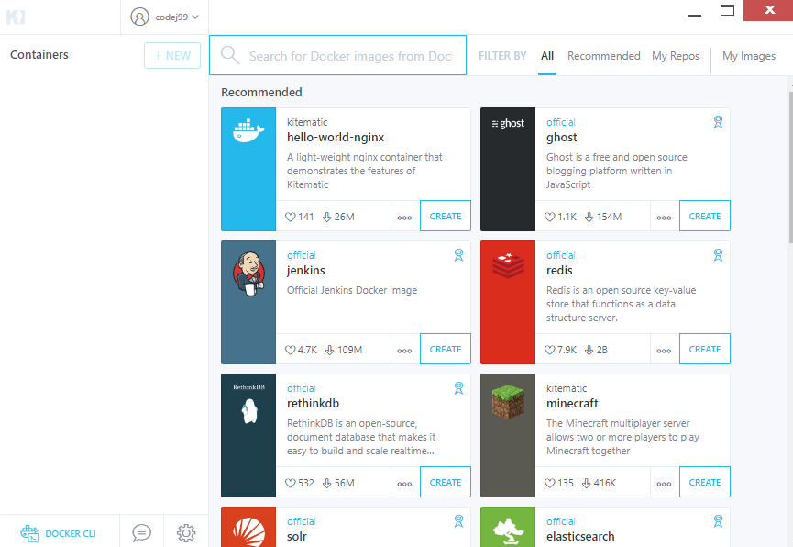Click the elasticsearch image title
This screenshot has width=793, height=547.
pyautogui.click(x=580, y=536)
